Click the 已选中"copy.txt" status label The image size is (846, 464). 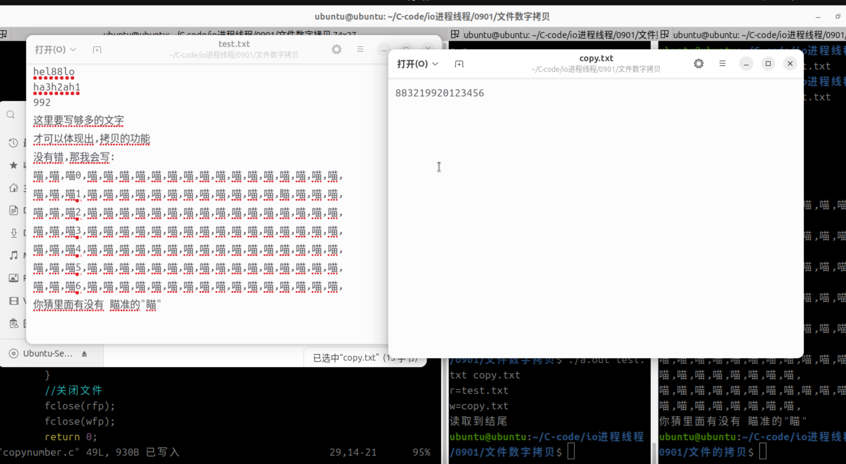point(365,358)
